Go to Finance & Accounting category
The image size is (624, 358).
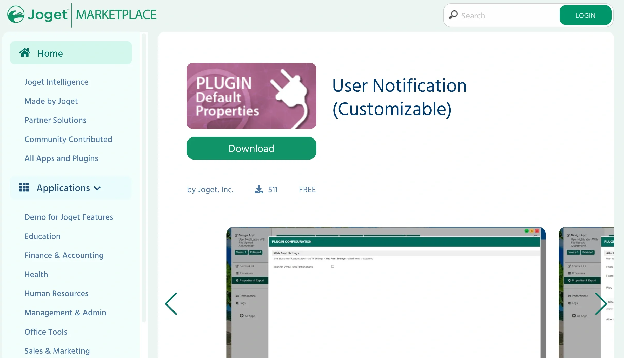click(x=64, y=255)
